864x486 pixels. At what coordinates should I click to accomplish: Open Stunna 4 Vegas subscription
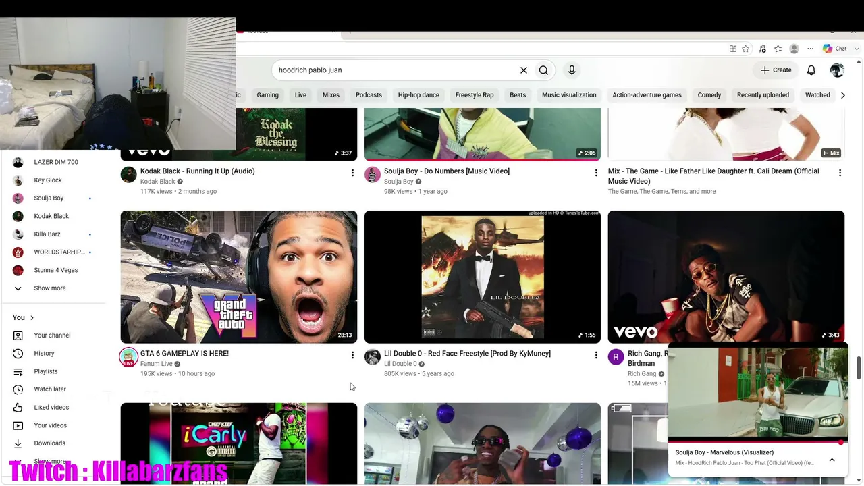click(x=56, y=270)
